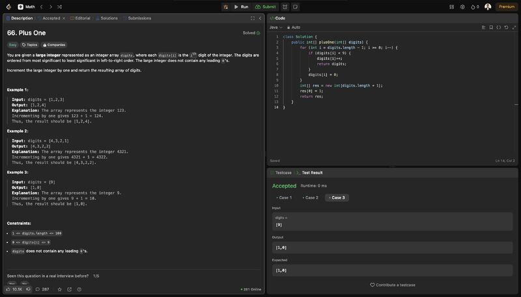This screenshot has width=521, height=297.
Task: Open the help question mark icon
Action: [79, 289]
